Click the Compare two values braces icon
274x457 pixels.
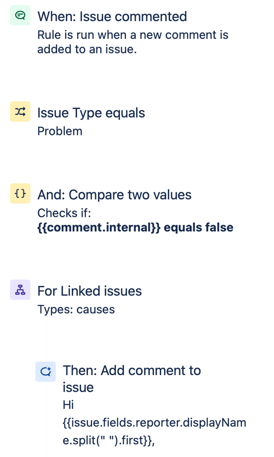[20, 194]
